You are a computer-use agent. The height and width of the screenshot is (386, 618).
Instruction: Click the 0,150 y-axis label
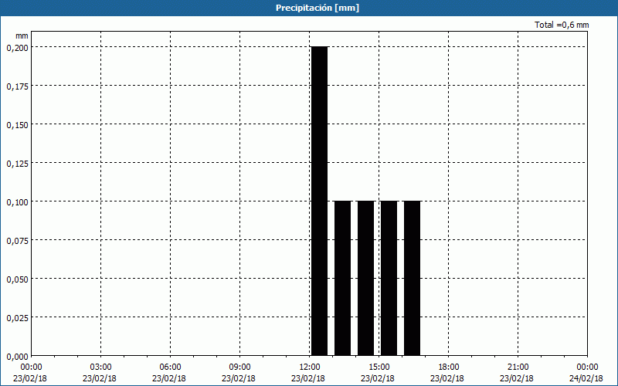18,125
